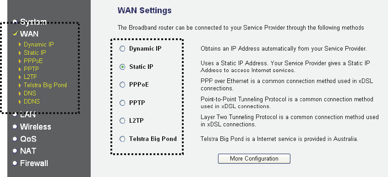Screen dimensions: 388x177
Task: Click the arrow icon before DDNS
Action: (x=20, y=102)
